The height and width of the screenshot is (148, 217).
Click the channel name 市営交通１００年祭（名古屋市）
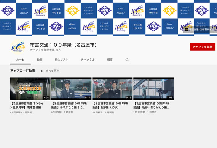pyautogui.click(x=64, y=45)
